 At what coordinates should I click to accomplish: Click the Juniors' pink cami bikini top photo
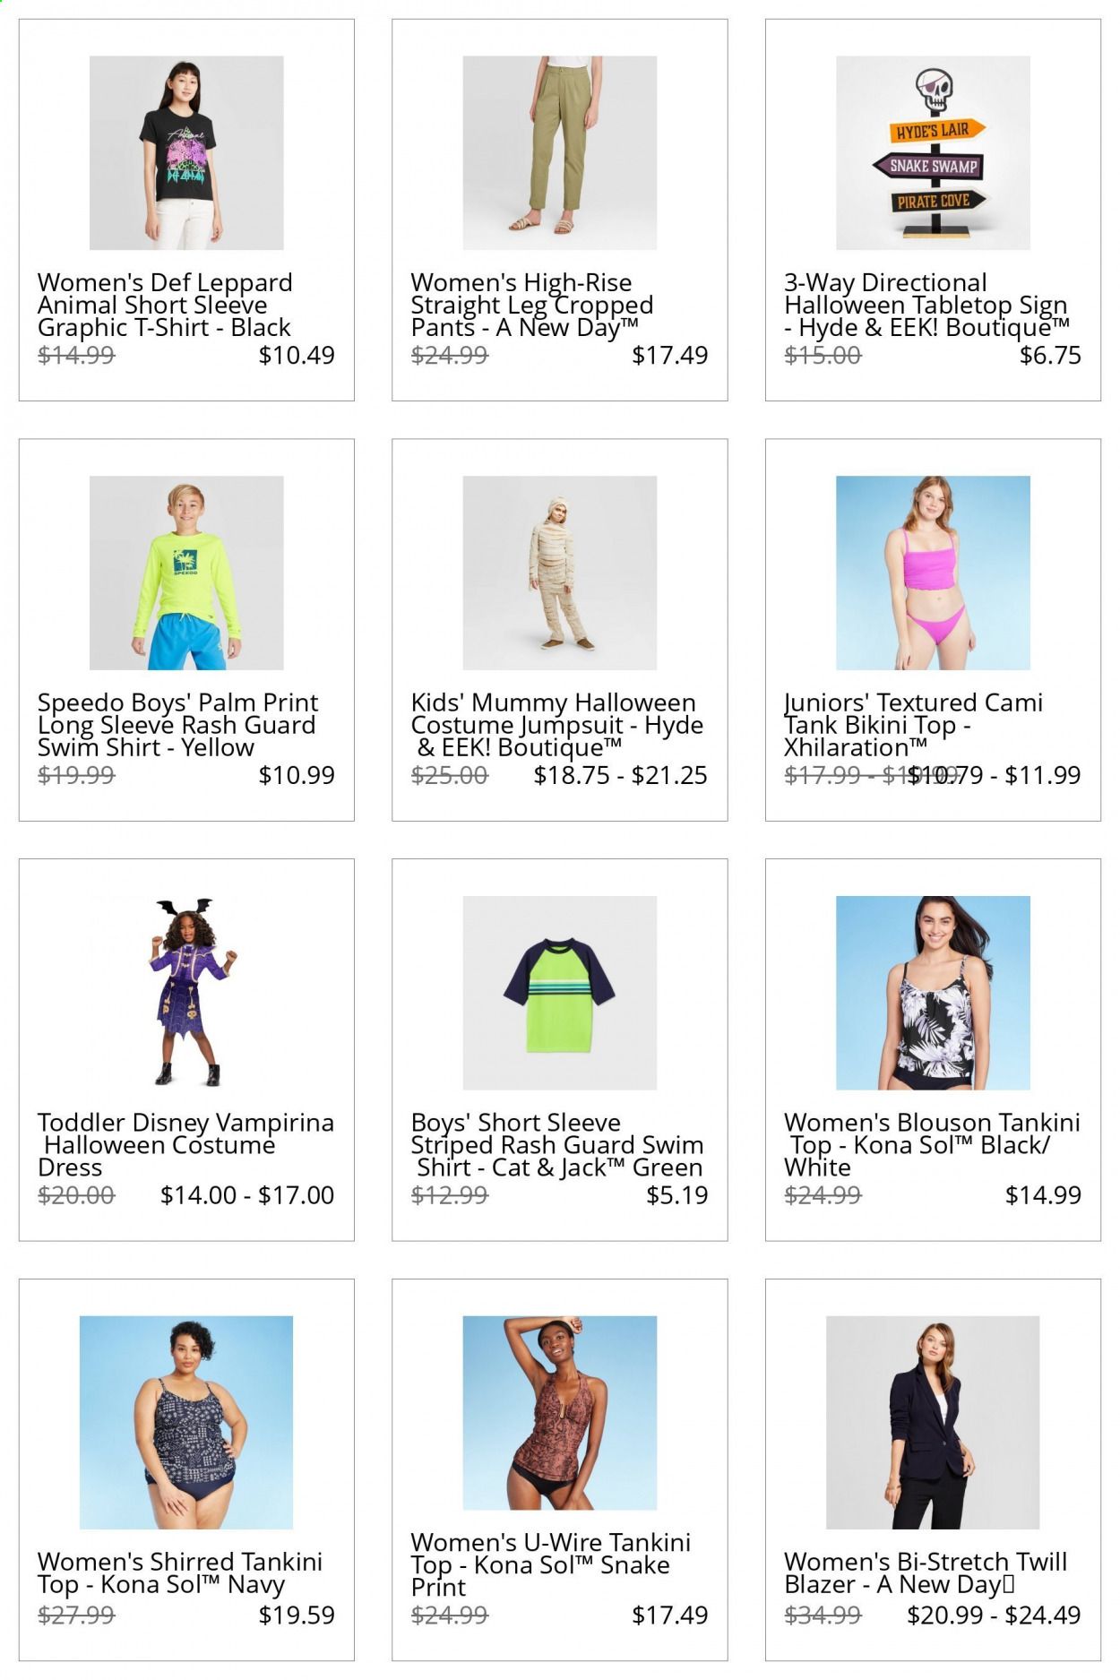933,573
